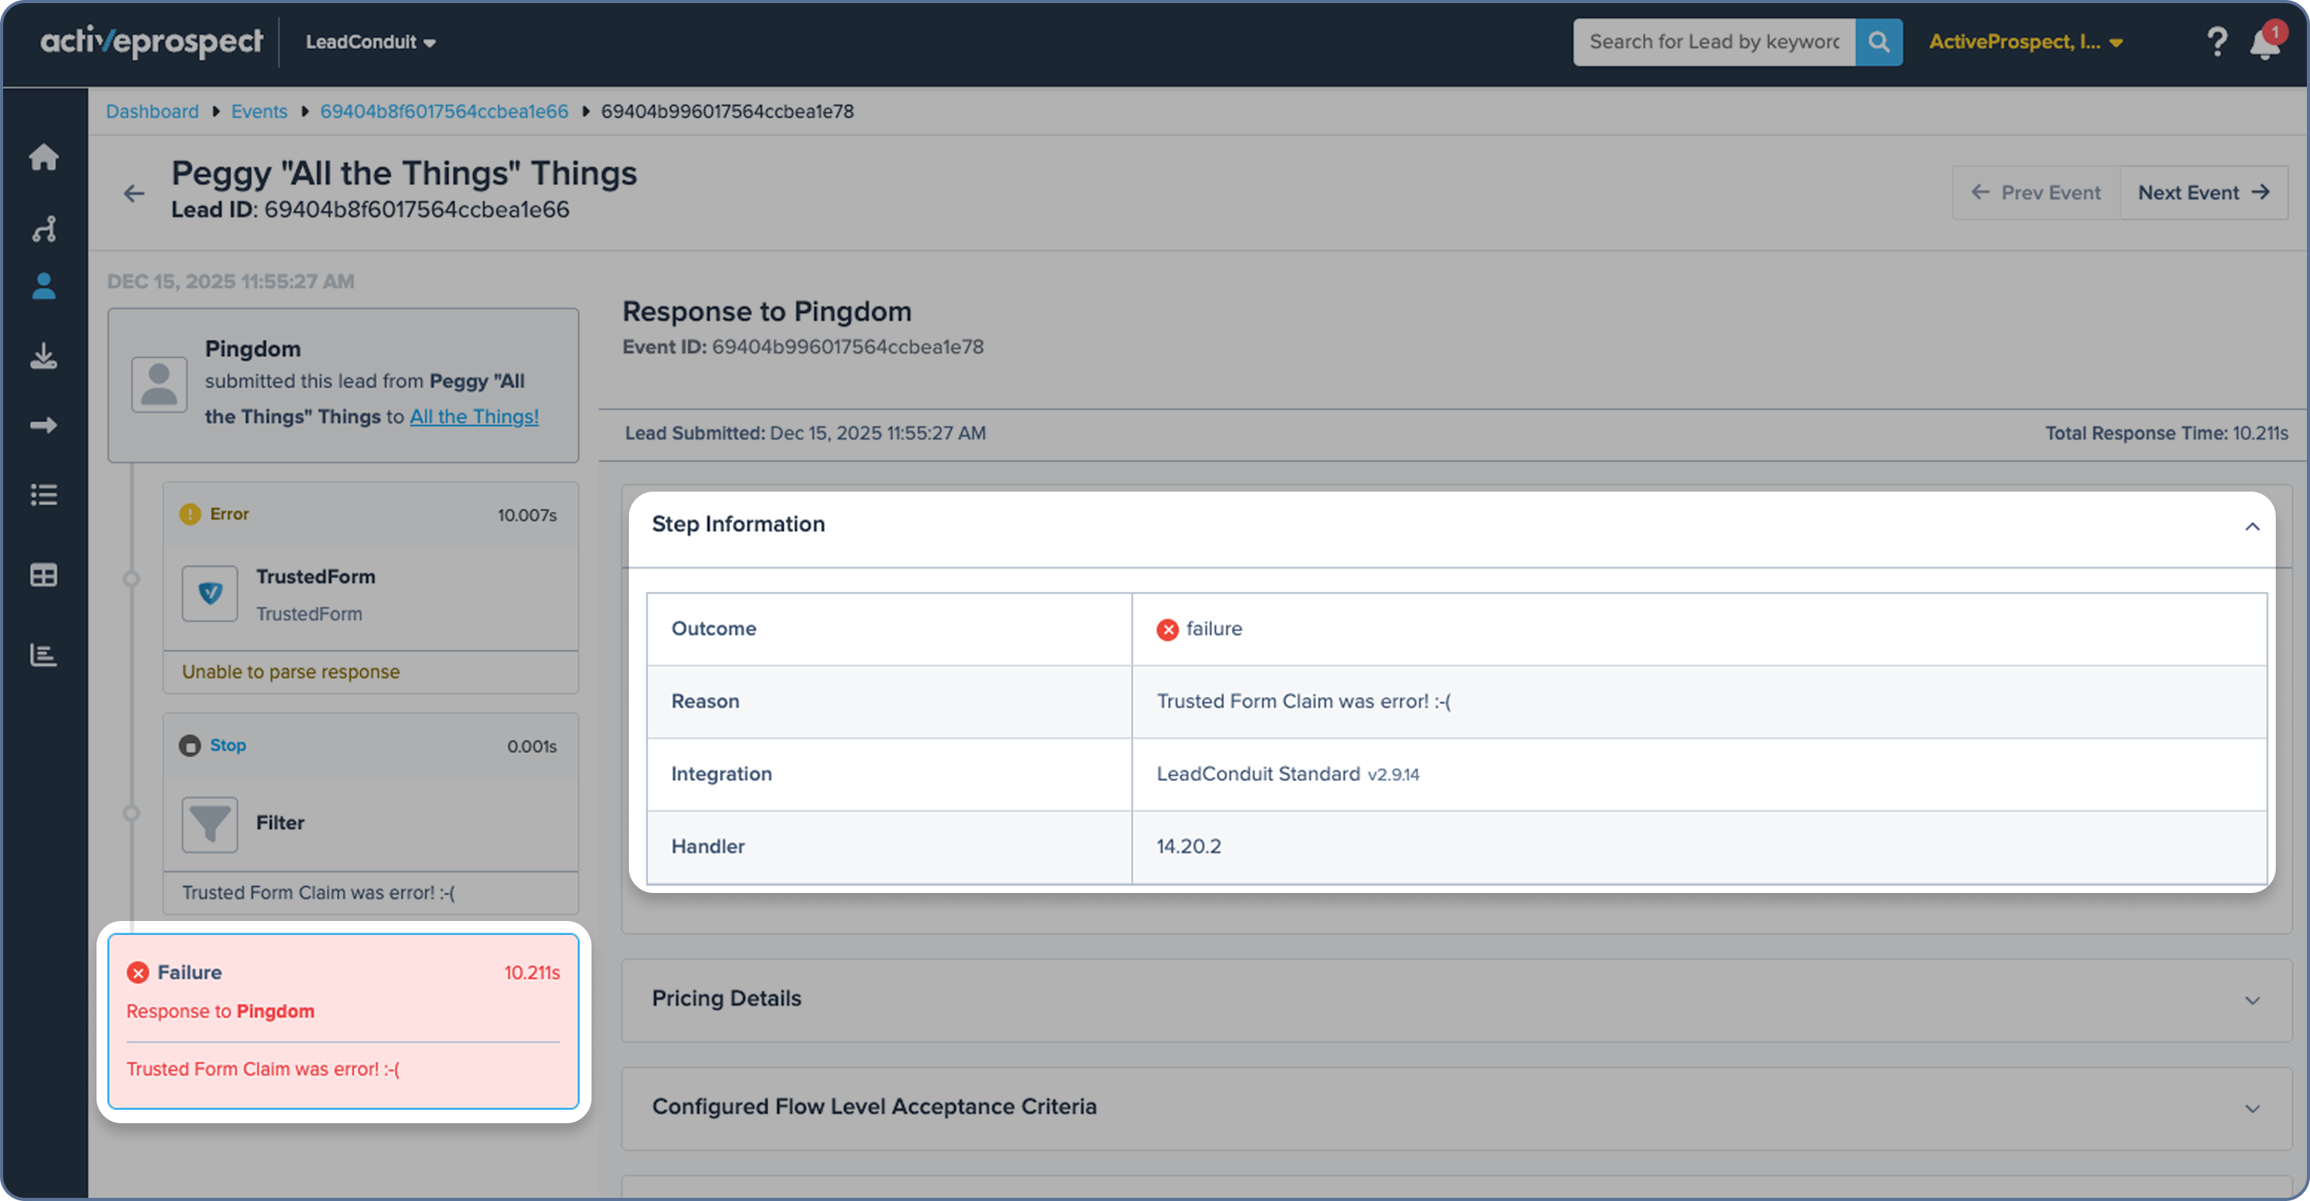The width and height of the screenshot is (2310, 1201).
Task: Go to Events breadcrumb
Action: coord(259,111)
